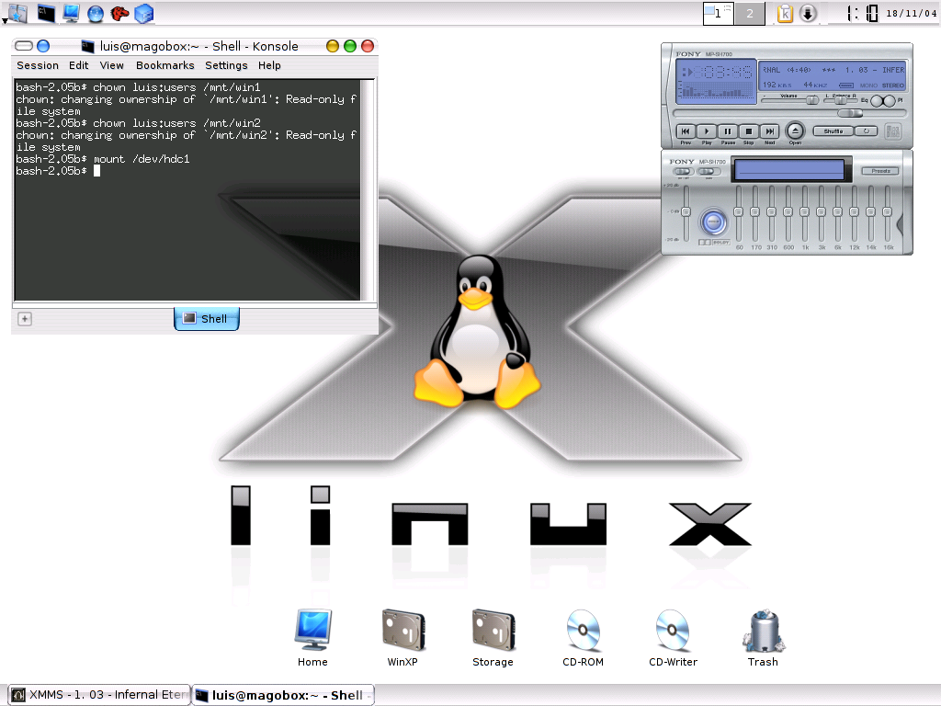
Task: Click the 6k equalizer band slider
Action: [838, 212]
